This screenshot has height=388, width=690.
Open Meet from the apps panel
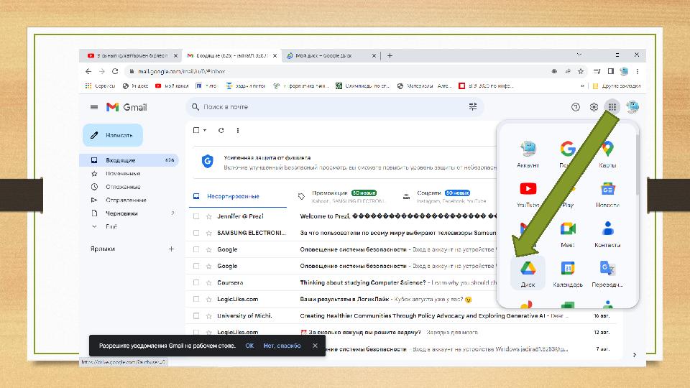[568, 234]
